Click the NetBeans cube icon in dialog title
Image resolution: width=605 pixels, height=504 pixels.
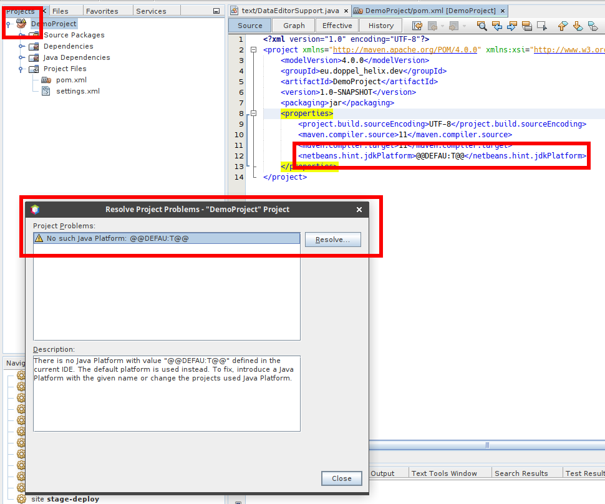click(x=35, y=209)
